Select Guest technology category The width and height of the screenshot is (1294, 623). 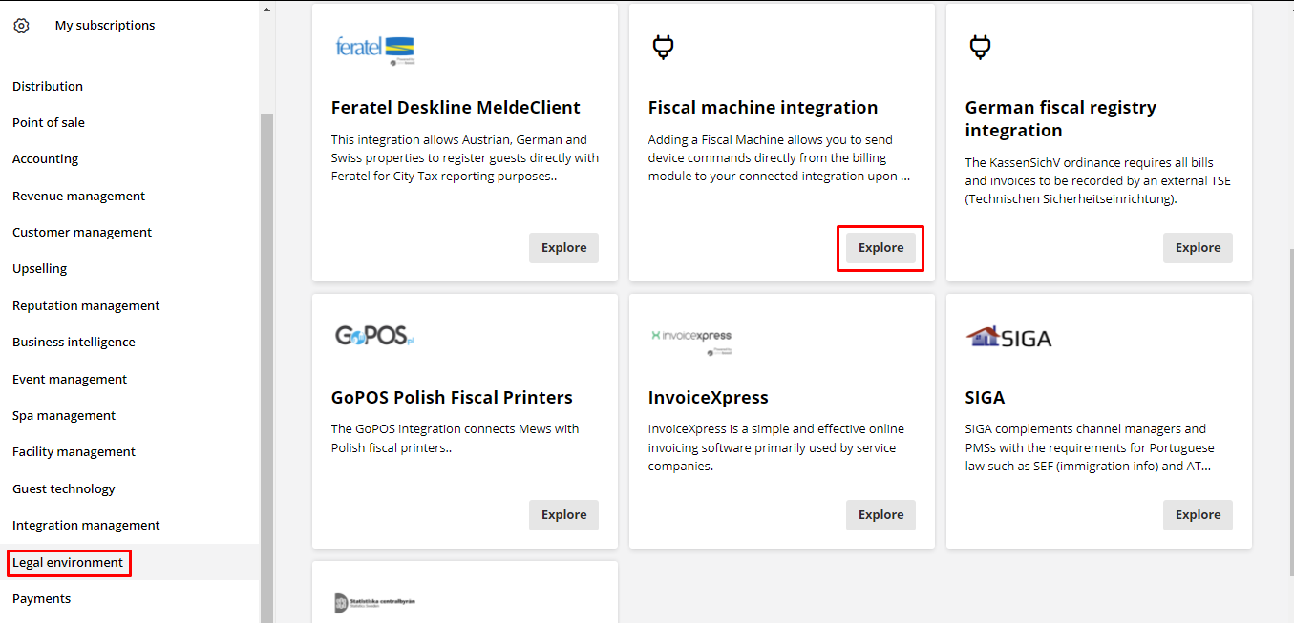64,488
